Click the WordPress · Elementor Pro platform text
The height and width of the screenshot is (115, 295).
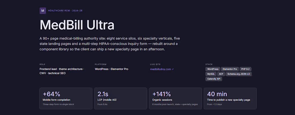111,69
